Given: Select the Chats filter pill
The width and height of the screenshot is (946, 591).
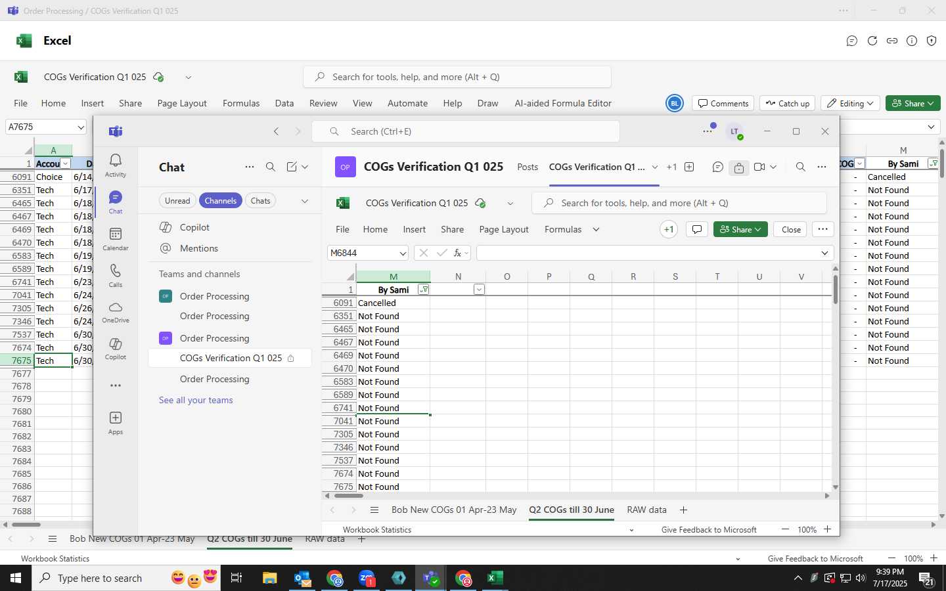Looking at the screenshot, I should coord(260,201).
